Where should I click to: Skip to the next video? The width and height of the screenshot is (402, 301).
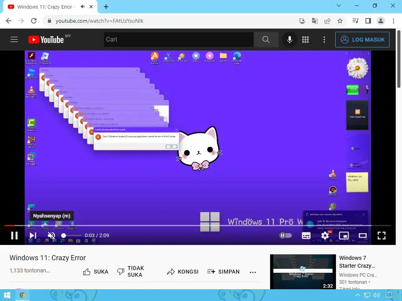(33, 236)
